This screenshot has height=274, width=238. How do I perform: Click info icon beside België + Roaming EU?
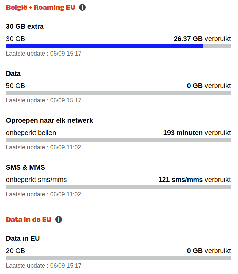pyautogui.click(x=82, y=7)
